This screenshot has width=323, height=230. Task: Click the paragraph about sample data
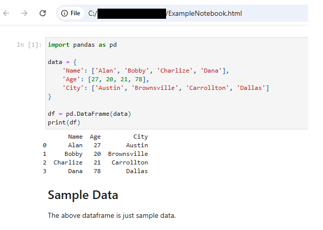tap(111, 215)
